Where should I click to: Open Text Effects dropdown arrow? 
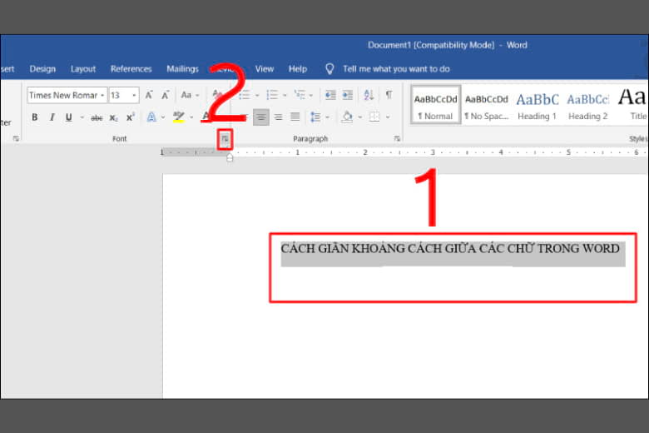pos(163,117)
